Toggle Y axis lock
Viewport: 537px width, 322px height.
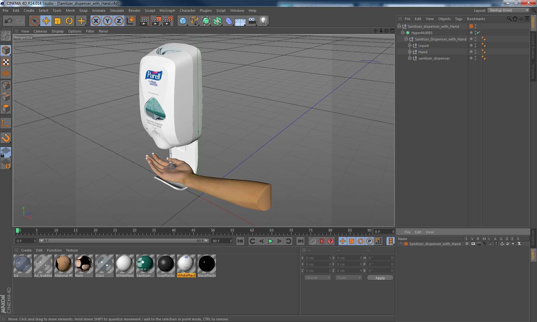[x=107, y=21]
